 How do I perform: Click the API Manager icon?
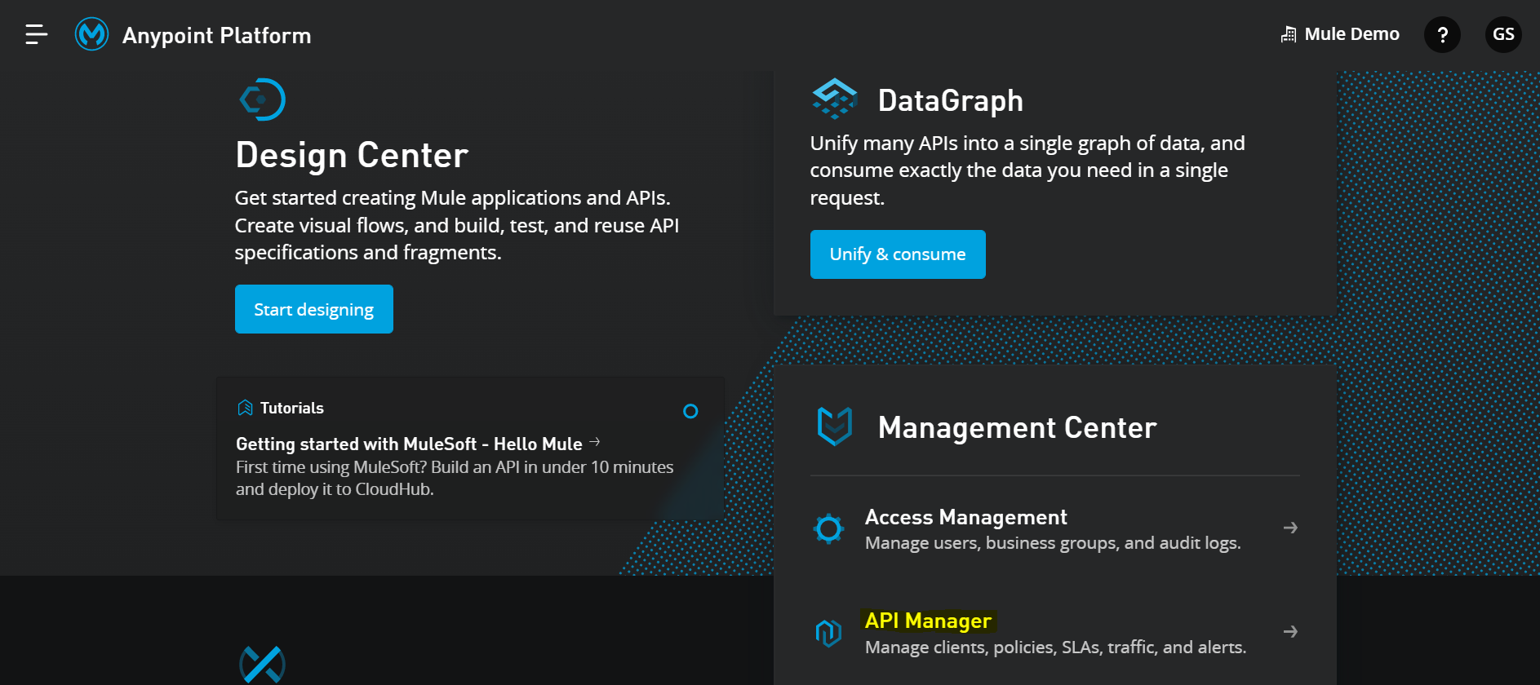coord(828,632)
